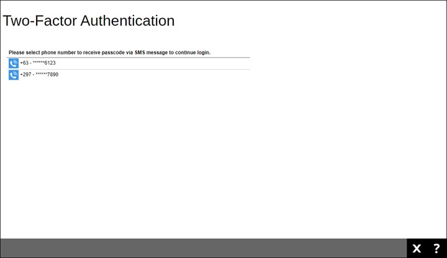Tap the blue handset icon in second row
447x258 pixels.
[x=14, y=75]
